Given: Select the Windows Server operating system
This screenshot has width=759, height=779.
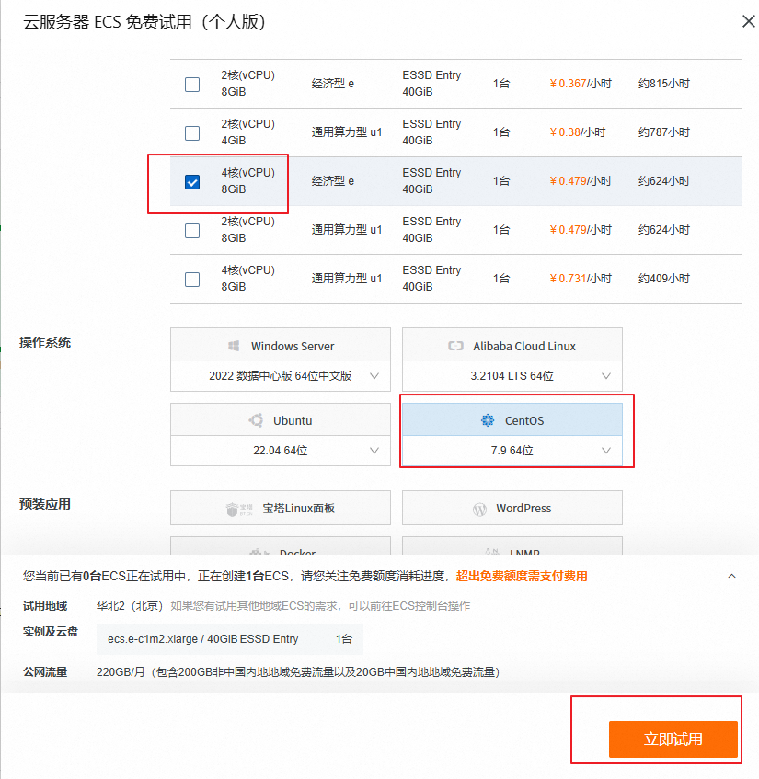Looking at the screenshot, I should (x=281, y=345).
